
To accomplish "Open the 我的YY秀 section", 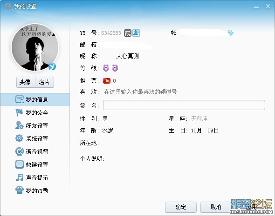I will click(35, 190).
